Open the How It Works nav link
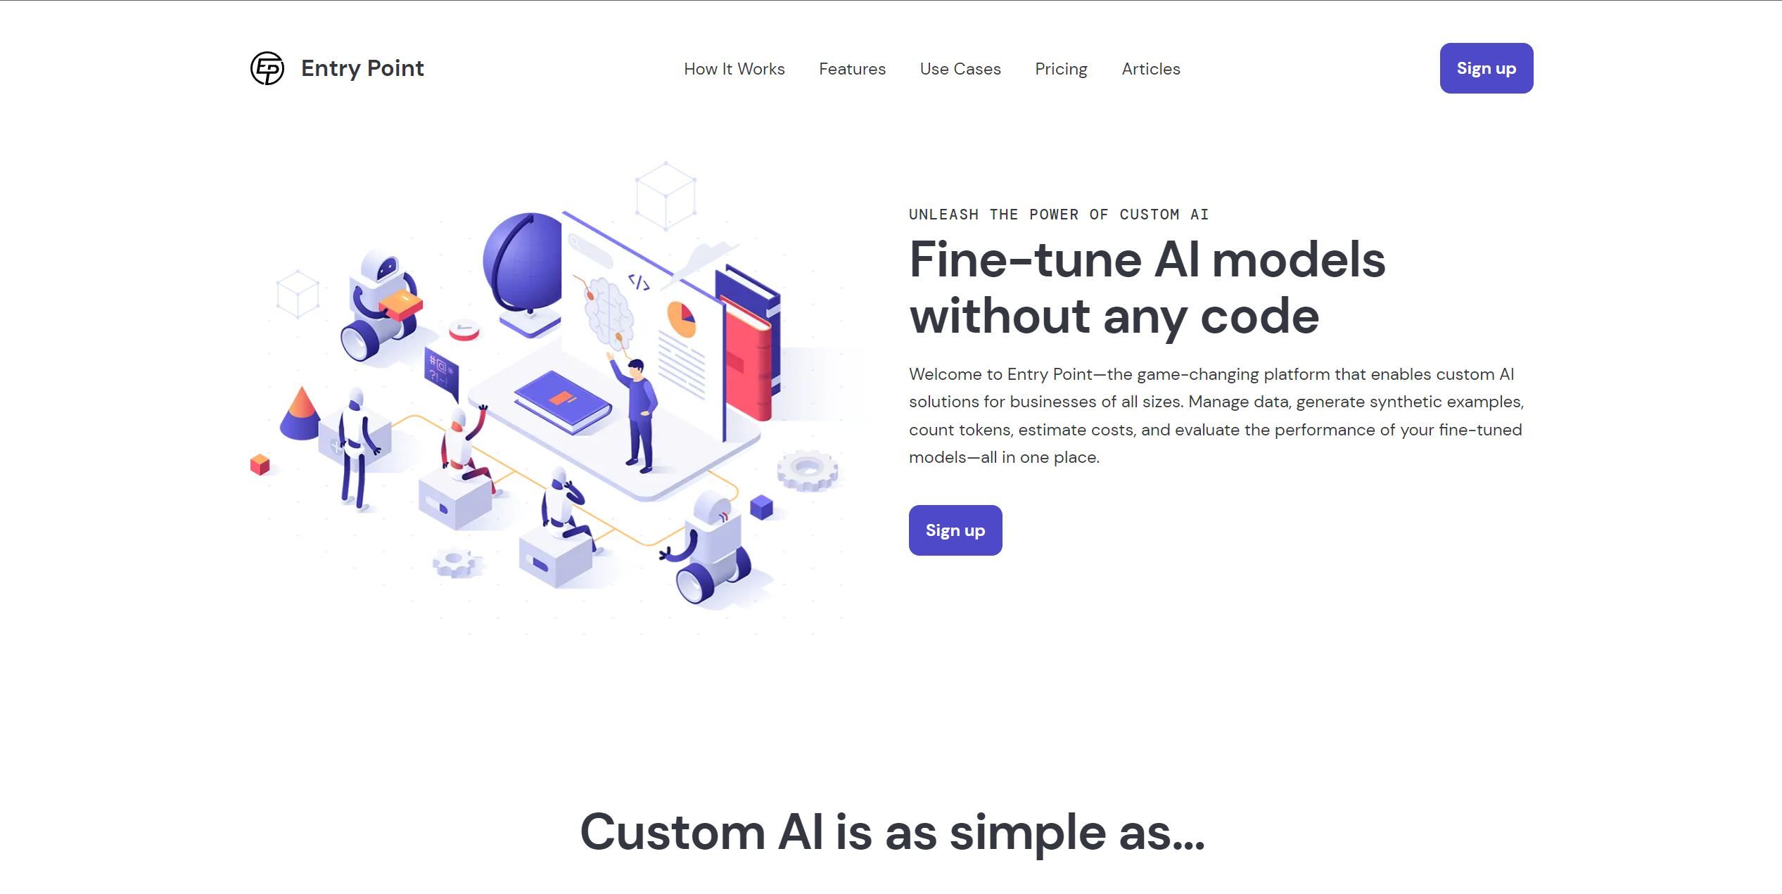1782x894 pixels. [734, 68]
